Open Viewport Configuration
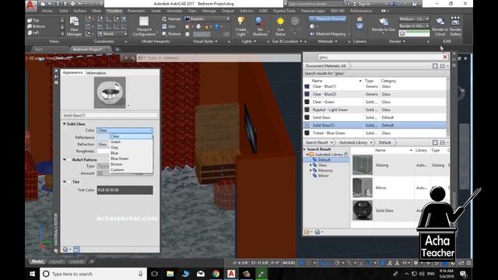498x280 pixels. (x=144, y=26)
